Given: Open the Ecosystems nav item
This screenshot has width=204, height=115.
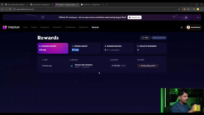Looking at the screenshot, I should (x=45, y=27).
